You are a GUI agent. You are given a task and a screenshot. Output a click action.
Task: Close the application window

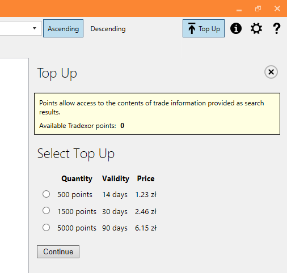pos(277,8)
